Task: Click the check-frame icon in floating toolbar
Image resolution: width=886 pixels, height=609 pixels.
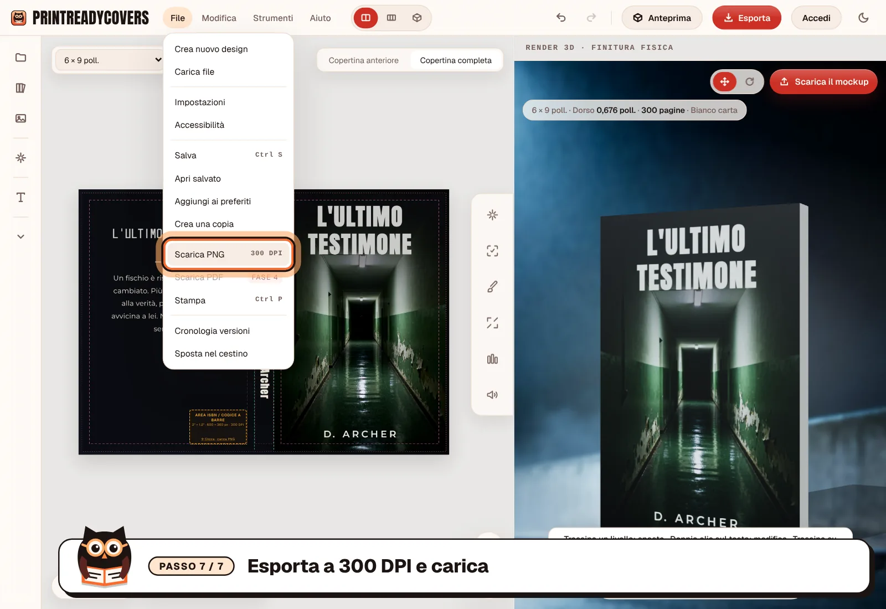Action: 492,251
